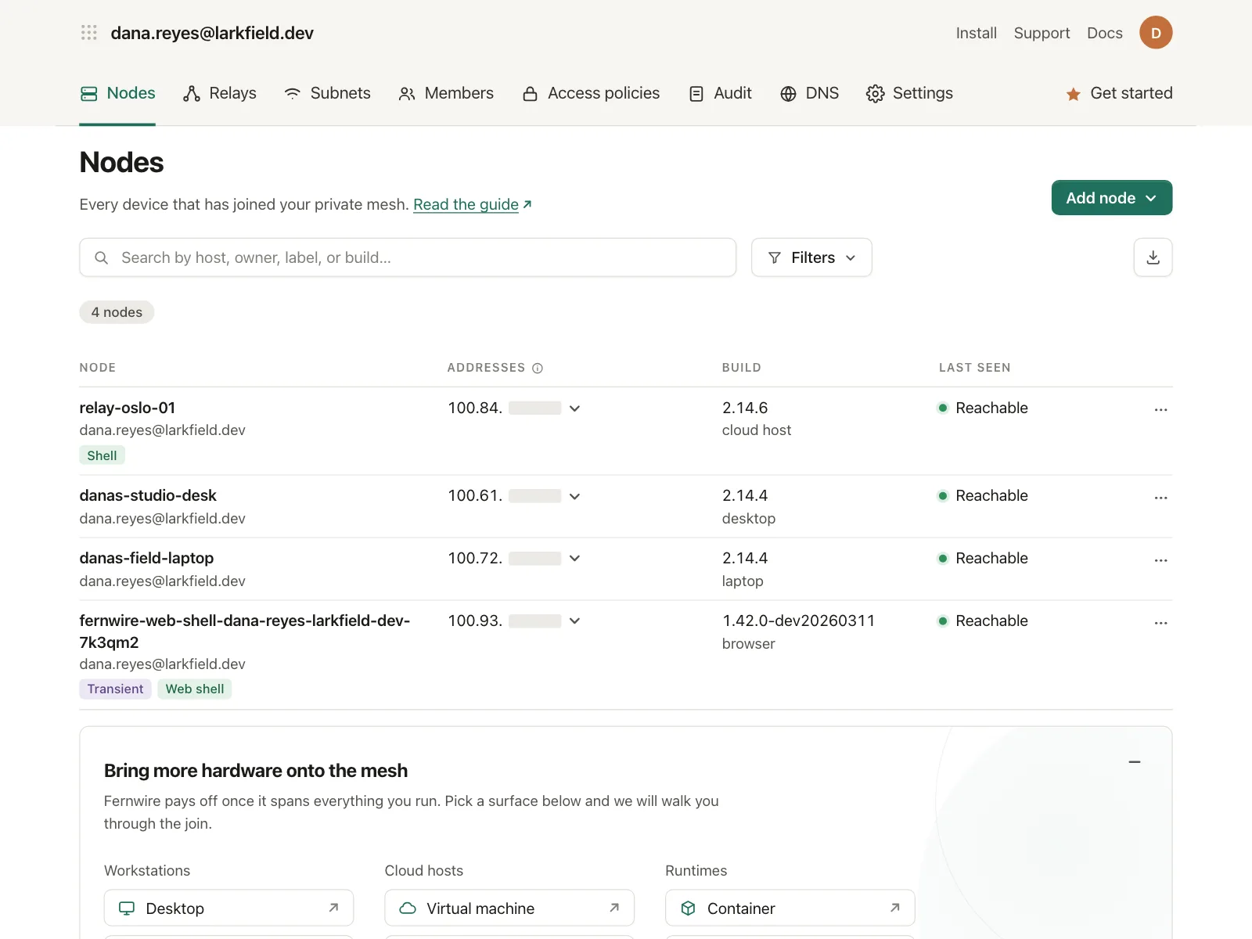
Task: Click build 1.42.0-dev20260311
Action: [798, 621]
